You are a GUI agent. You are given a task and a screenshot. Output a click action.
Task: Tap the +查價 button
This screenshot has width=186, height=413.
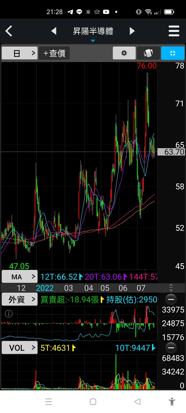coord(54,53)
